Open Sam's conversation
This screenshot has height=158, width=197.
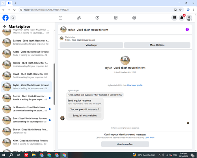click(26, 120)
